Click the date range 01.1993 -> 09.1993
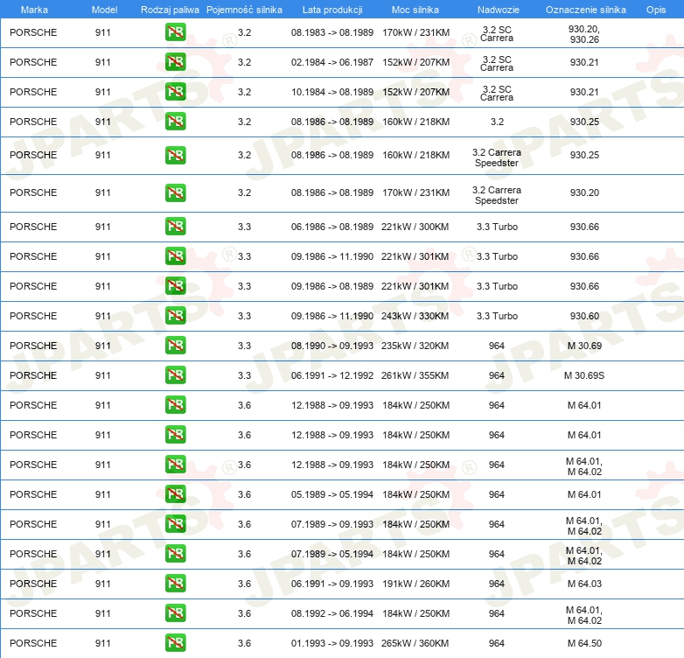 point(332,643)
